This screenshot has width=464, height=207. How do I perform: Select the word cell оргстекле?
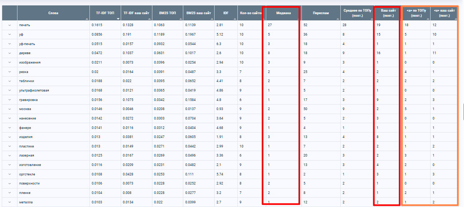[x=27, y=174]
